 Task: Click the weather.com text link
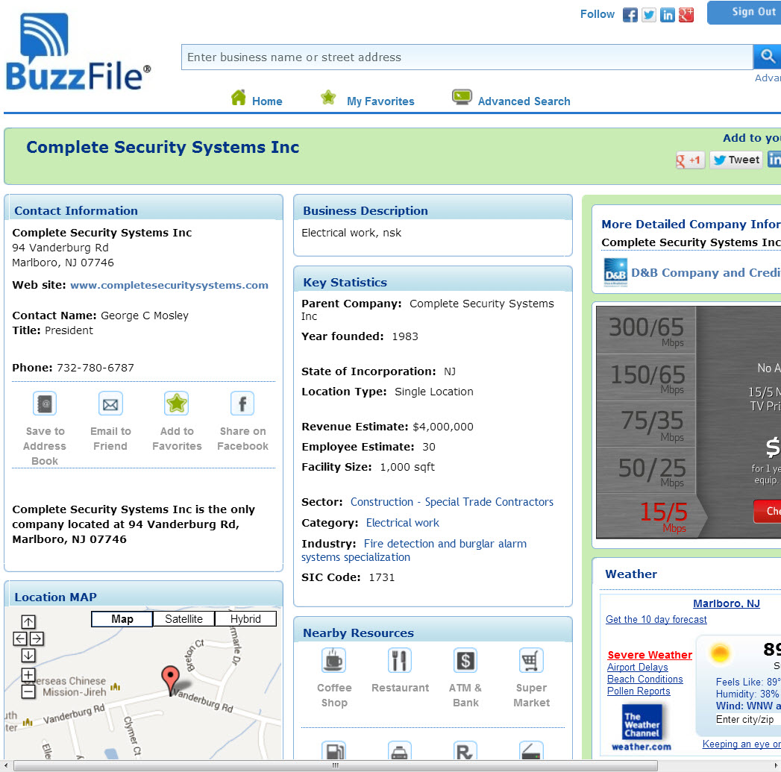[642, 747]
